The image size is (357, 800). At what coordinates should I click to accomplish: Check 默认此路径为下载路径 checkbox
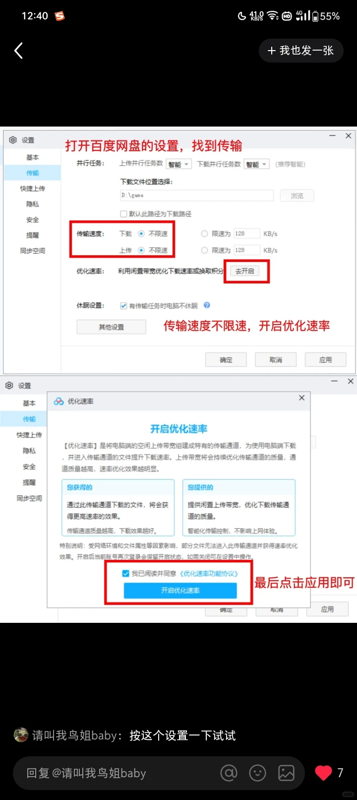click(123, 214)
